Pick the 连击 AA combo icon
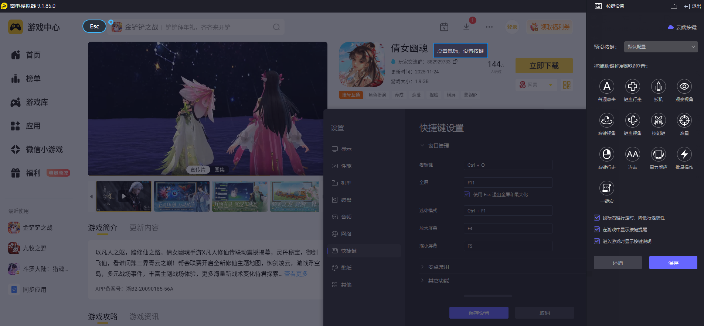Image resolution: width=704 pixels, height=326 pixels. 632,154
